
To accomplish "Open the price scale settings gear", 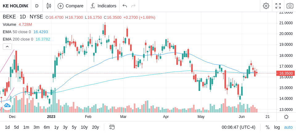I will [286, 117].
